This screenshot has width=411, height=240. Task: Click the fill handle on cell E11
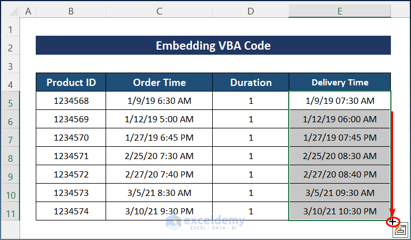pyautogui.click(x=392, y=221)
